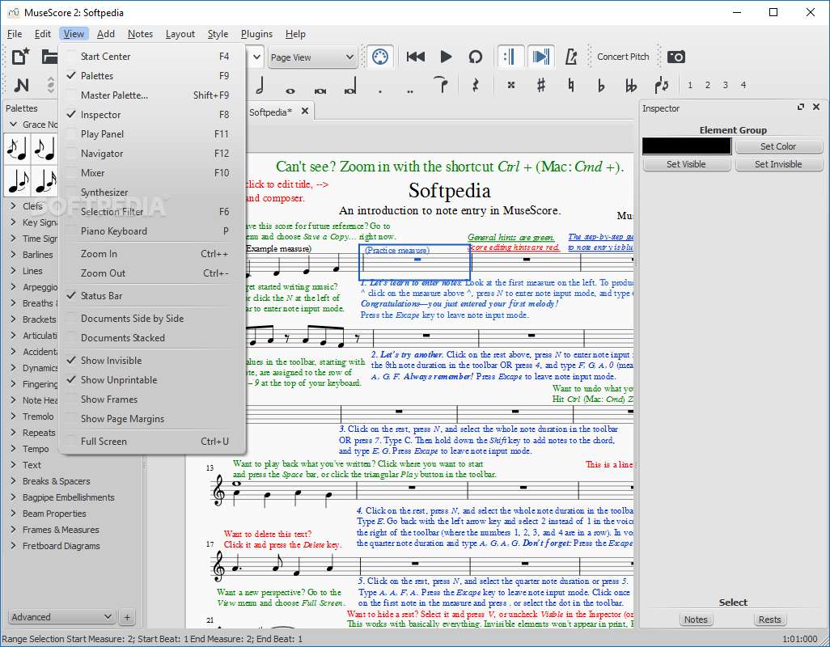
Task: Toggle Show Invisible option
Action: 152,361
